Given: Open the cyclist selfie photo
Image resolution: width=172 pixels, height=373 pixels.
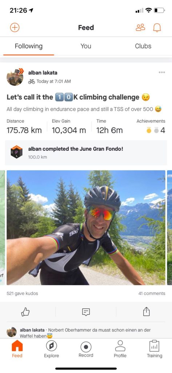Looking at the screenshot, I should click(x=86, y=228).
